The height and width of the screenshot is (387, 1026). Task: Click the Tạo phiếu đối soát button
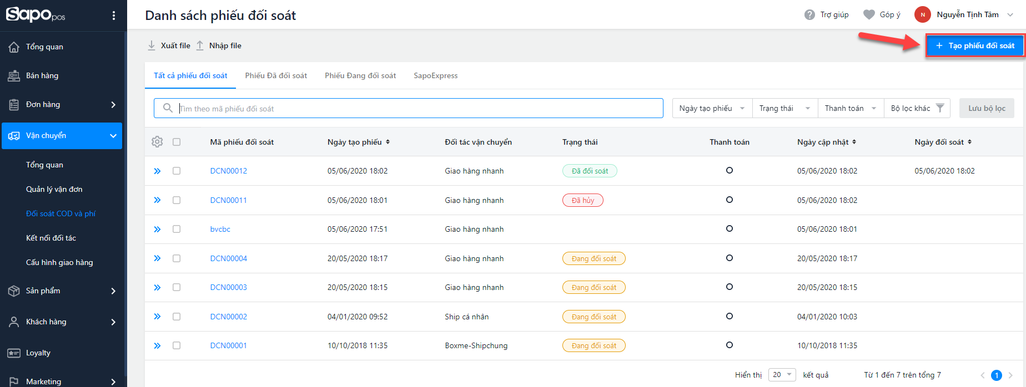tap(974, 45)
